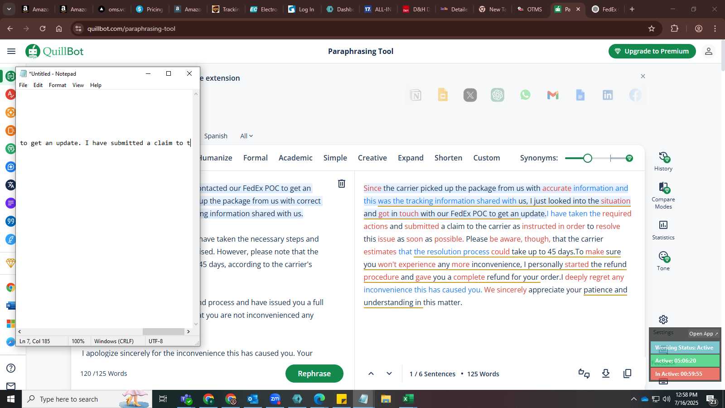Open the Statistics panel

663,230
